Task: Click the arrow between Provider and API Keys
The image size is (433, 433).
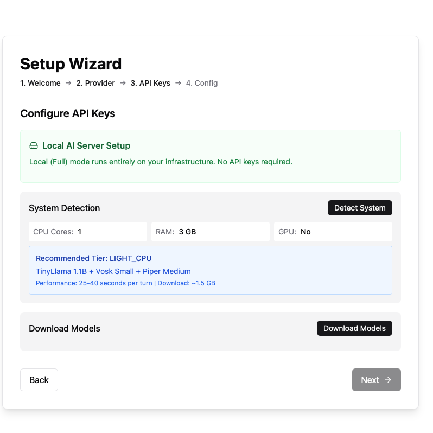Action: click(123, 83)
